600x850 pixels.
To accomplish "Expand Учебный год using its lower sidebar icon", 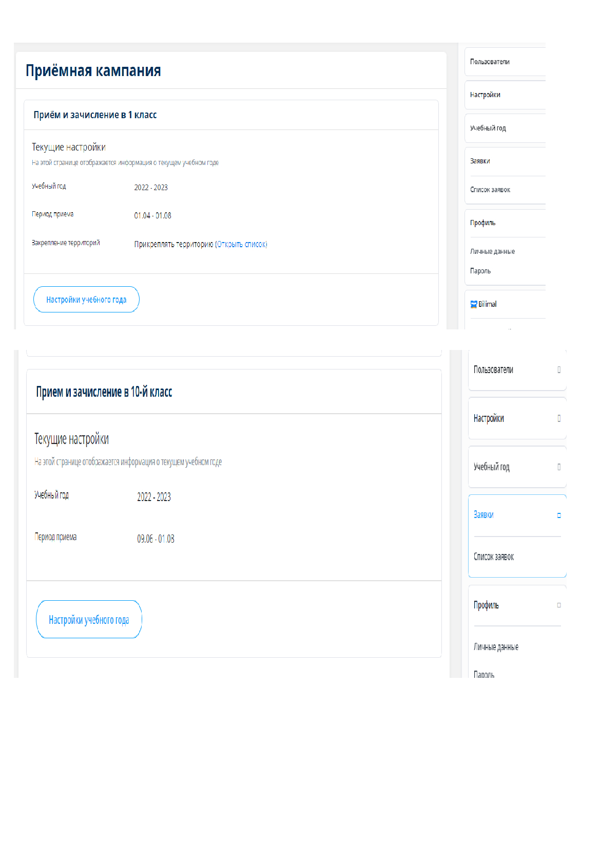I will 559,467.
